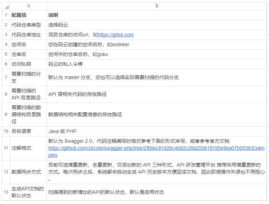269x204 pixels.
Task: Click the 说明 header cell
Action: click(53, 15)
